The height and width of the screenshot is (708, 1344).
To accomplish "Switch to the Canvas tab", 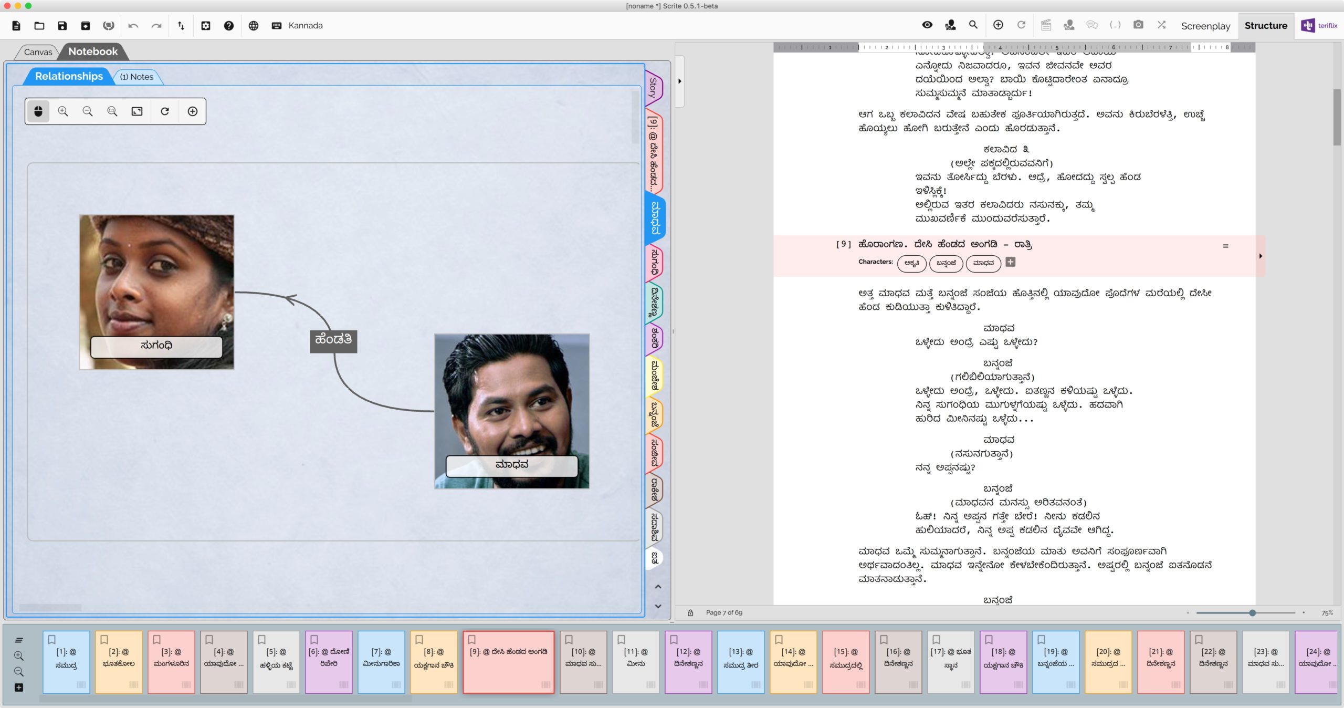I will point(38,52).
